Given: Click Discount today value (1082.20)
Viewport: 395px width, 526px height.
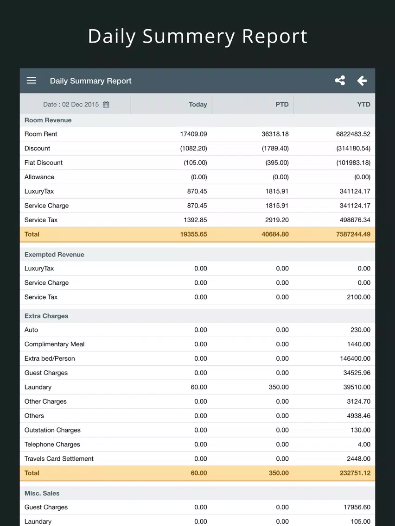Looking at the screenshot, I should [x=193, y=148].
